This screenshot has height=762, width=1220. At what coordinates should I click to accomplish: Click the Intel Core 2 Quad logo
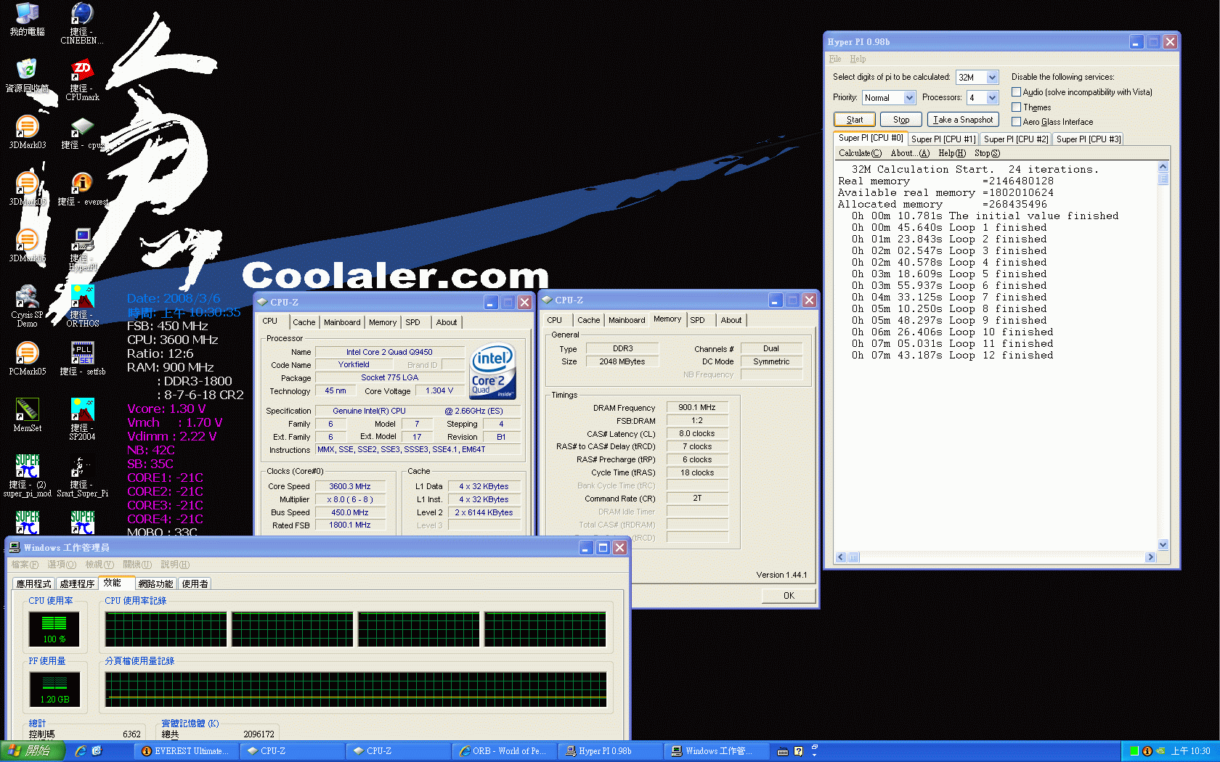coord(493,372)
